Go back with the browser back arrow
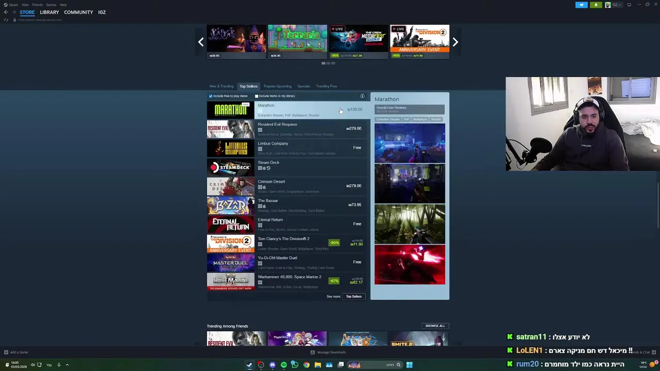Screen dimensions: 660x371 click(6, 12)
